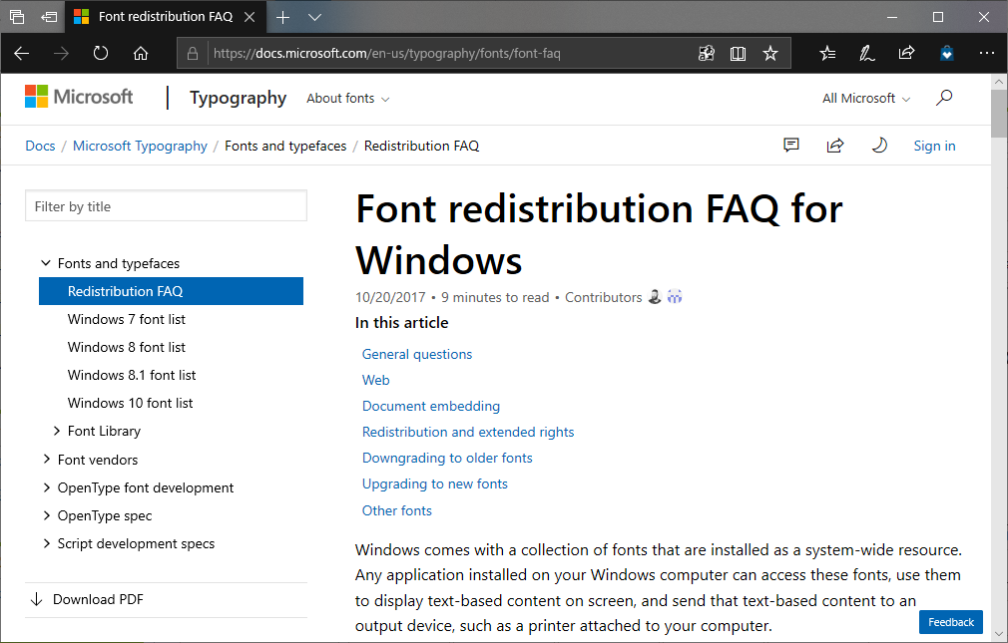1008x643 pixels.
Task: Click the browser Home button
Action: [x=141, y=54]
